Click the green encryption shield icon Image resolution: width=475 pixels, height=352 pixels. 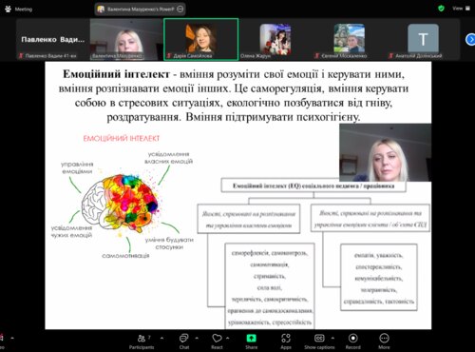click(x=441, y=9)
